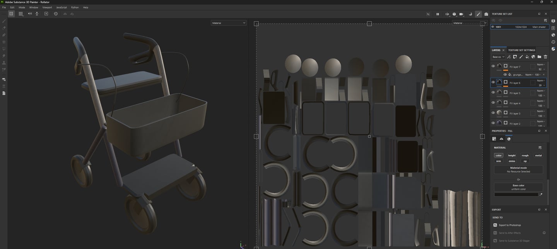Hide Fill layer 7 with its eye icon
Screen dimensions: 557x249
(x=493, y=66)
